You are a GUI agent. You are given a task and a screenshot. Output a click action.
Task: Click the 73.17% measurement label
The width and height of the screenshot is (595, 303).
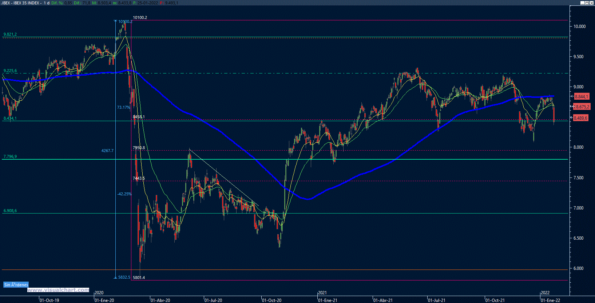tap(123, 108)
